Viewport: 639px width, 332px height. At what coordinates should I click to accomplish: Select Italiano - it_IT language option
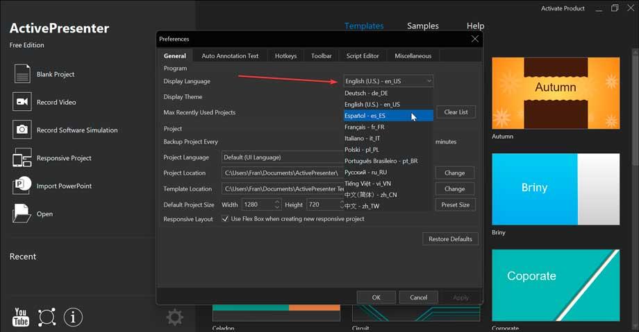[x=388, y=139]
